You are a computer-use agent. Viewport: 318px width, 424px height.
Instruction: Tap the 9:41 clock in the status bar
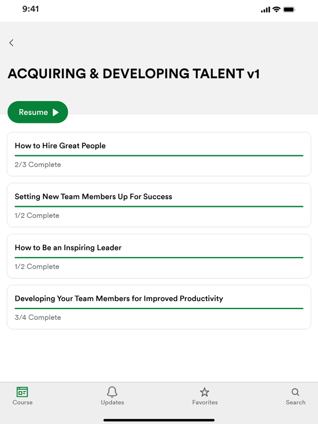(x=30, y=8)
